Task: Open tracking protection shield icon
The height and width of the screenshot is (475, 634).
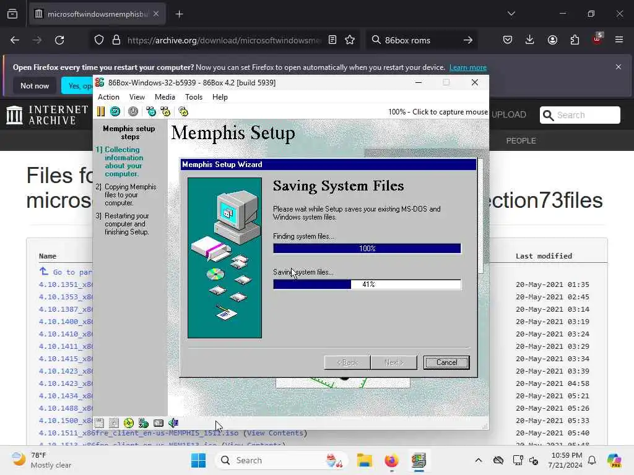Action: [99, 40]
